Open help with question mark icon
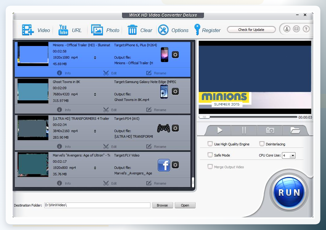The width and height of the screenshot is (326, 230). point(306,29)
